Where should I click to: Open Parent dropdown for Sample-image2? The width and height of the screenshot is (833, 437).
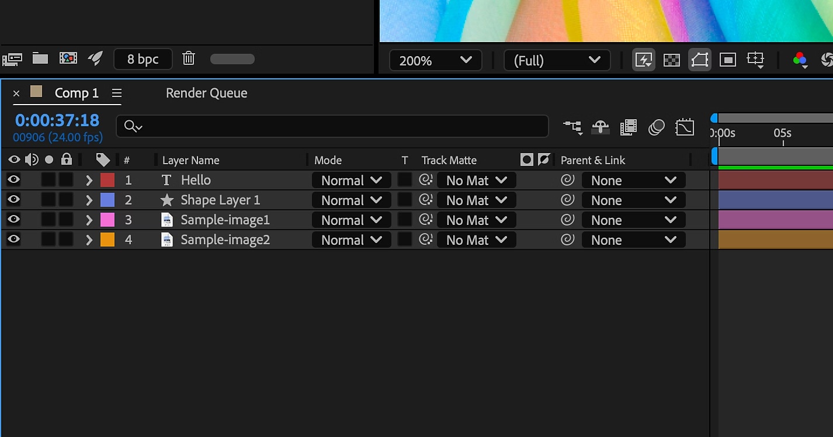633,240
